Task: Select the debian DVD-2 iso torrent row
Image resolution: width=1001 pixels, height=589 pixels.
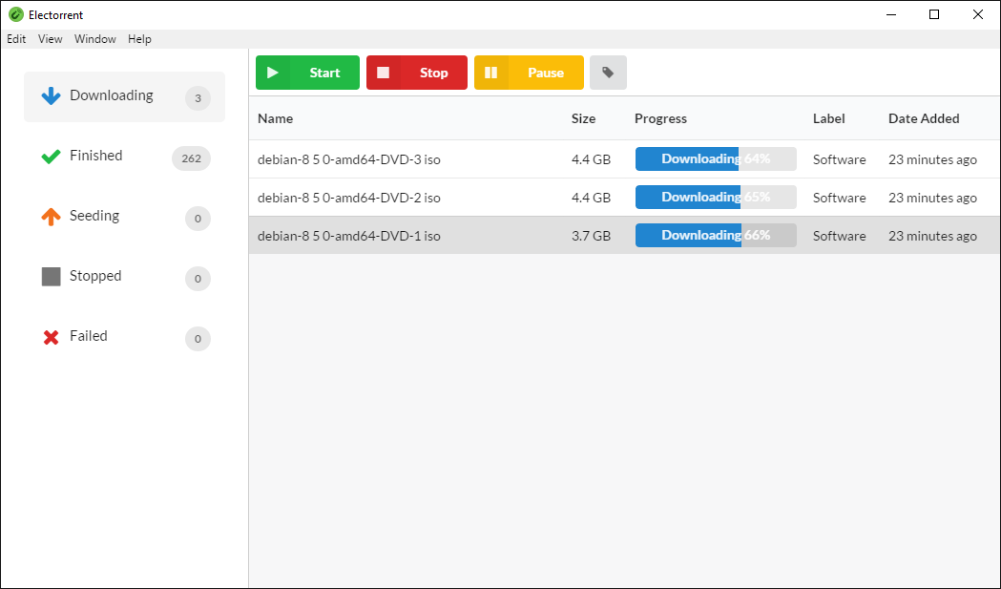Action: click(x=624, y=198)
